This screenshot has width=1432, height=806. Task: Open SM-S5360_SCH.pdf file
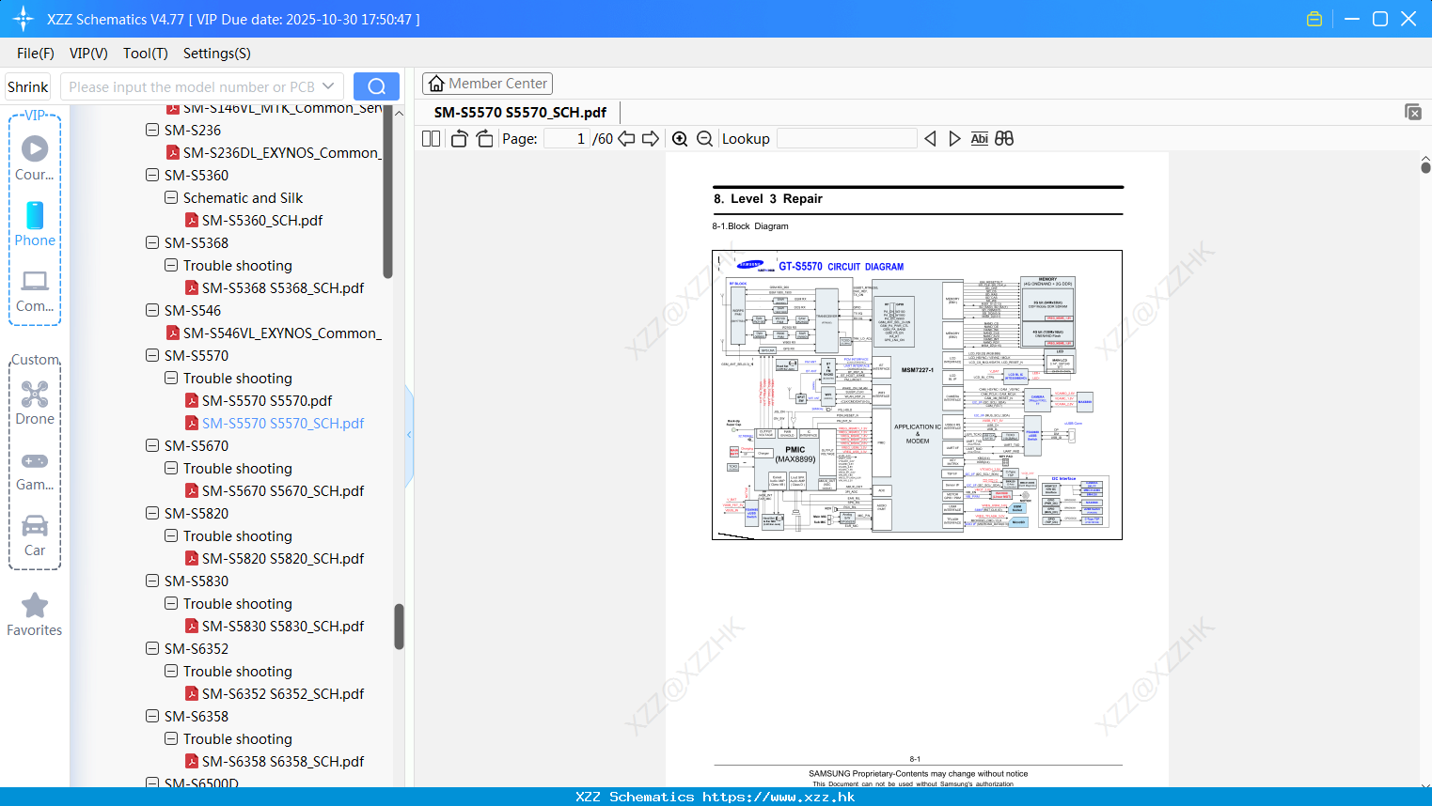[x=262, y=221]
